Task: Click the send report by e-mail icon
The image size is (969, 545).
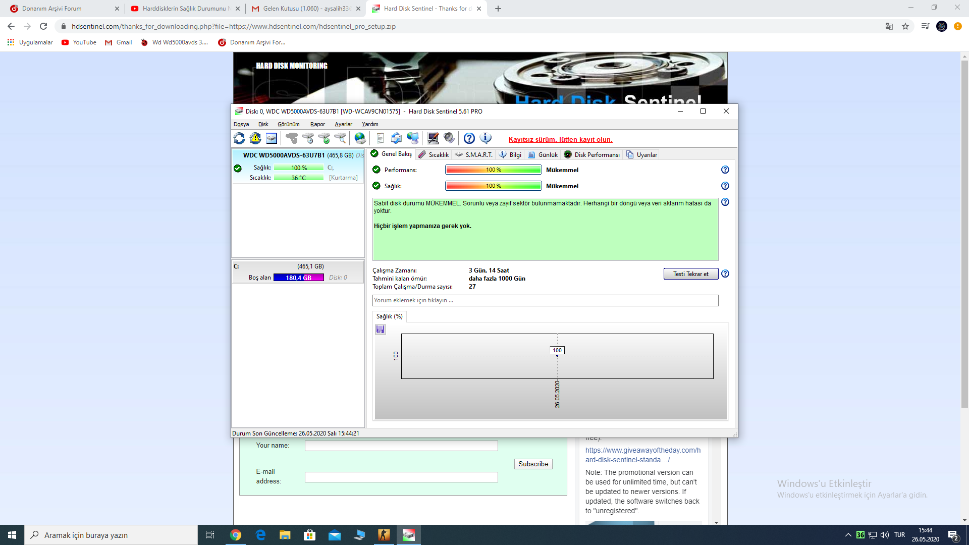Action: 397,138
